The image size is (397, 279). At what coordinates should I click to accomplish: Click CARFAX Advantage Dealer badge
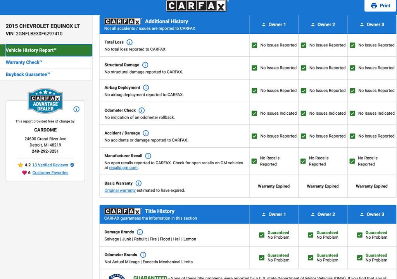click(45, 101)
